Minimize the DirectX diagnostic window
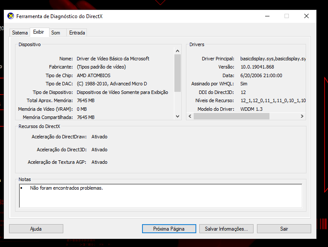This screenshot has height=247, width=328. 267,16
